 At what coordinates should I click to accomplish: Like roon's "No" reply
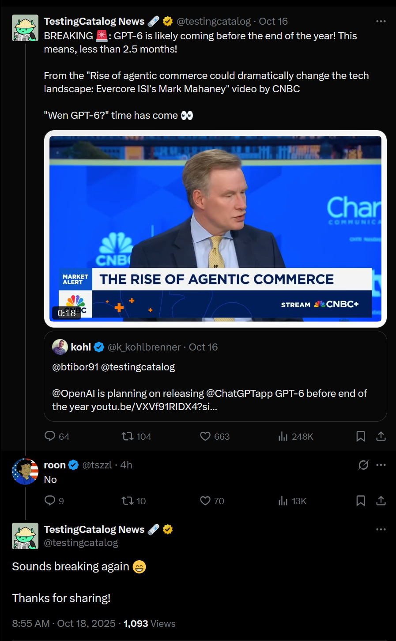tap(205, 501)
